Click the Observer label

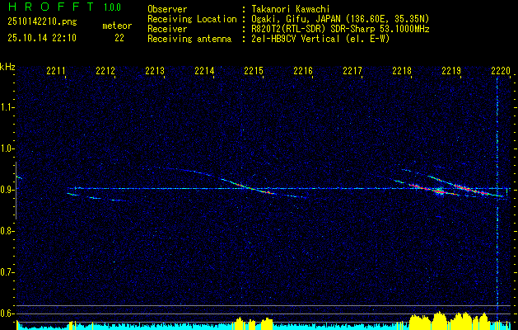click(x=167, y=9)
